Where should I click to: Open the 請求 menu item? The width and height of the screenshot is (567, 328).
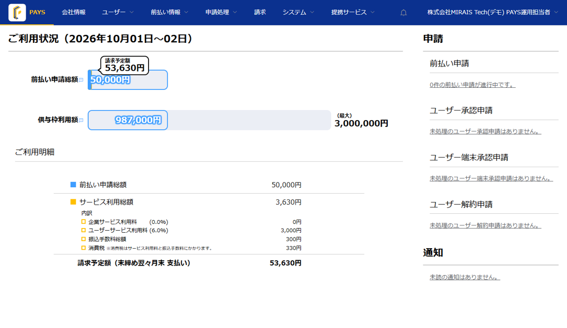coord(259,12)
